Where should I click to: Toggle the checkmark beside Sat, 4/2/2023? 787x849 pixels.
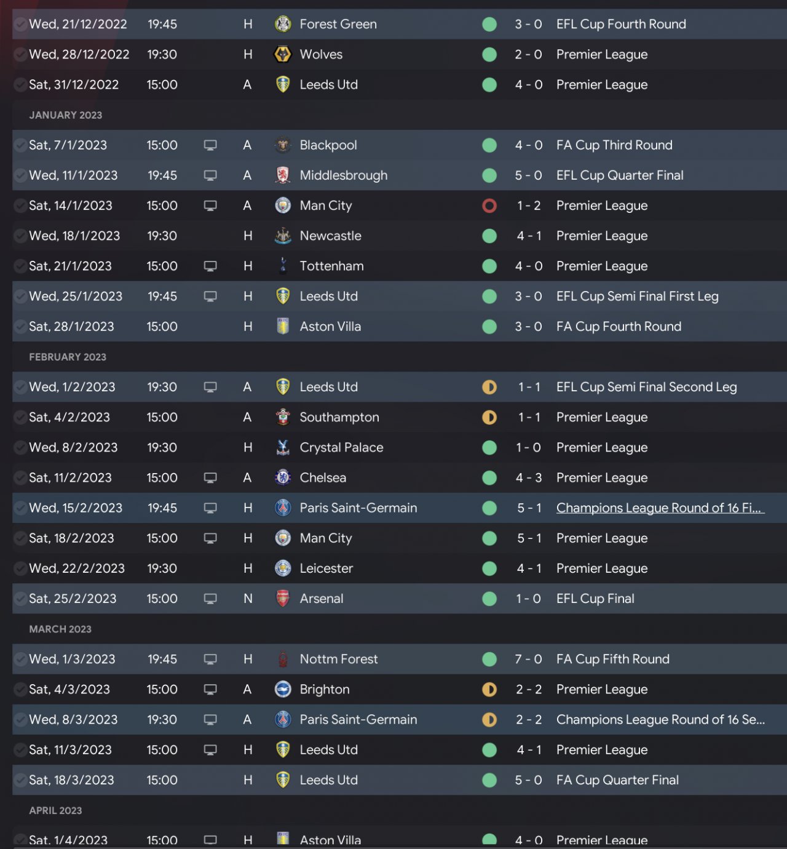click(20, 417)
